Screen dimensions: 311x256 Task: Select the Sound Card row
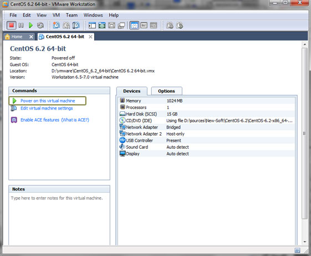(206, 147)
